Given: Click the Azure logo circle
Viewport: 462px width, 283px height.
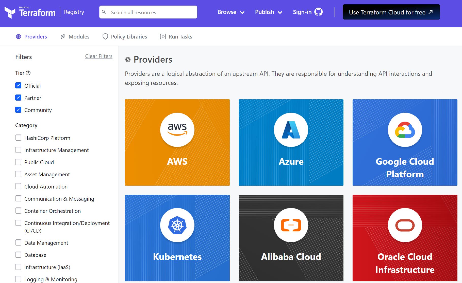Looking at the screenshot, I should 291,130.
